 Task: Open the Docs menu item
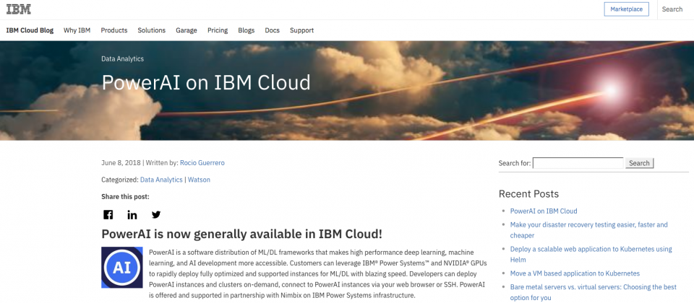pyautogui.click(x=273, y=30)
